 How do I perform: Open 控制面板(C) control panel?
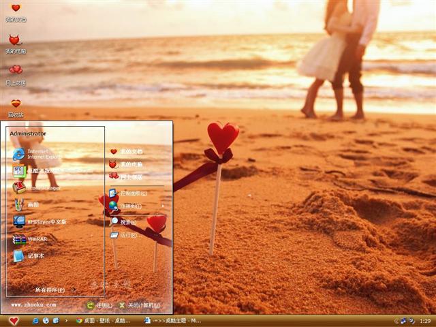pyautogui.click(x=128, y=193)
